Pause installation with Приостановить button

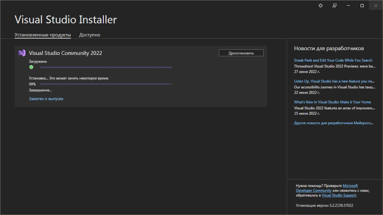pyautogui.click(x=241, y=53)
